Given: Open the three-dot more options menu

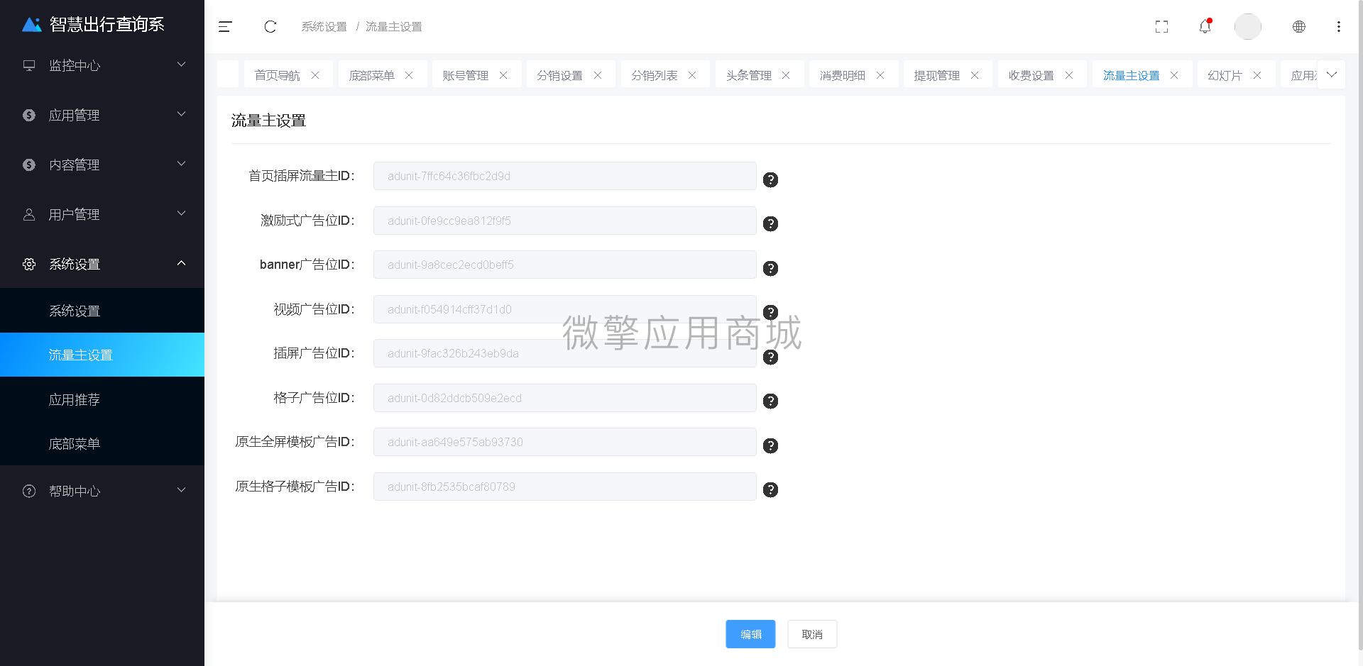Looking at the screenshot, I should click(1338, 27).
